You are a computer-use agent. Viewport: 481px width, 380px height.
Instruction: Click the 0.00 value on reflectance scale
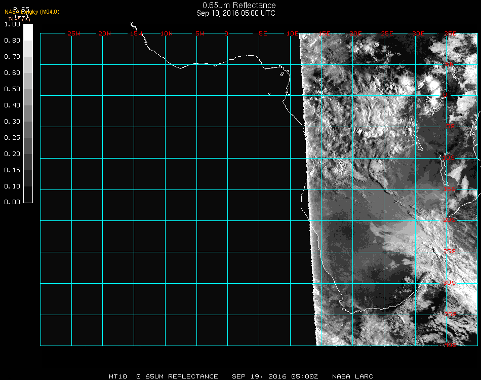(12, 202)
